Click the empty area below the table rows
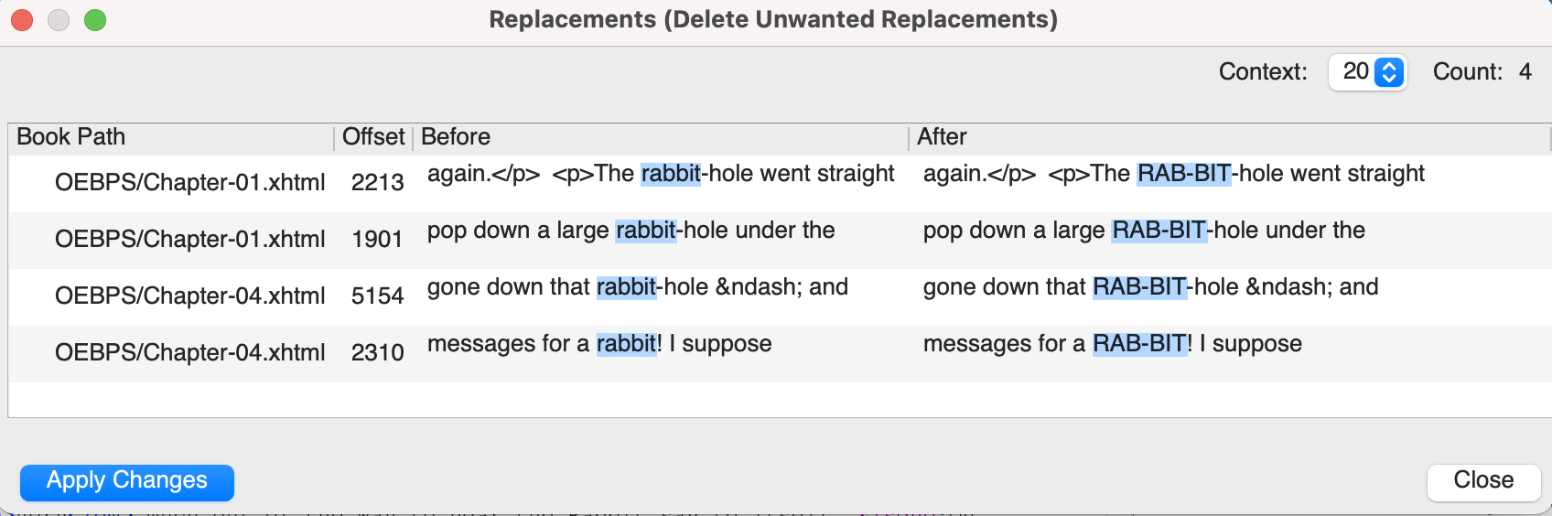1552x516 pixels. (x=778, y=400)
